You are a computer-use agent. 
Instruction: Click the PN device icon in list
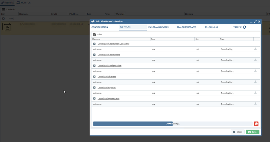tap(7, 28)
